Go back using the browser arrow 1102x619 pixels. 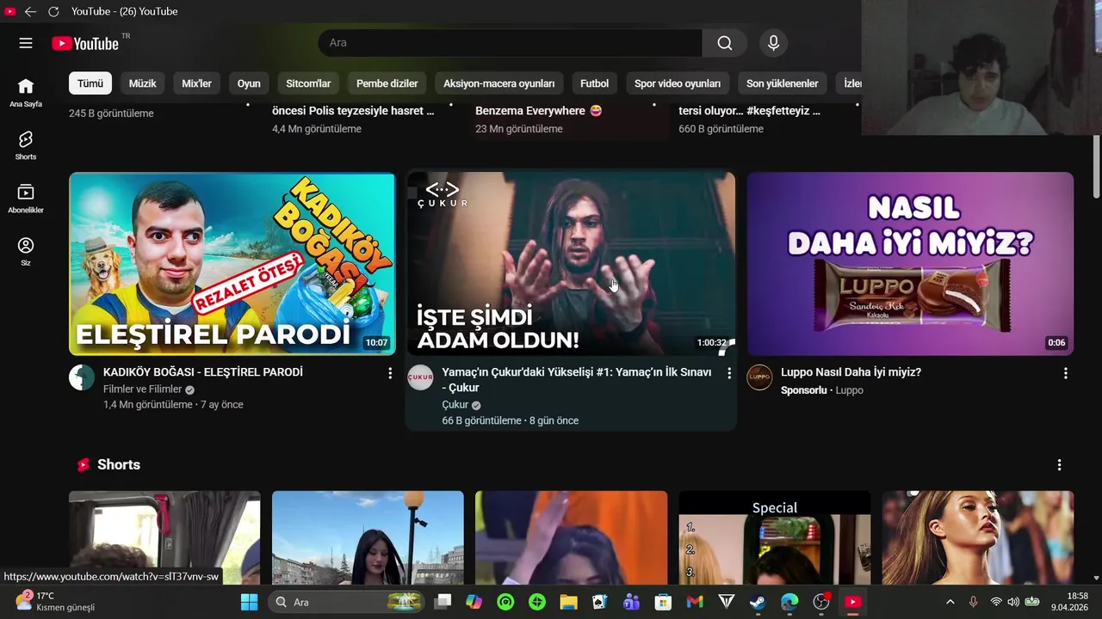pyautogui.click(x=30, y=11)
